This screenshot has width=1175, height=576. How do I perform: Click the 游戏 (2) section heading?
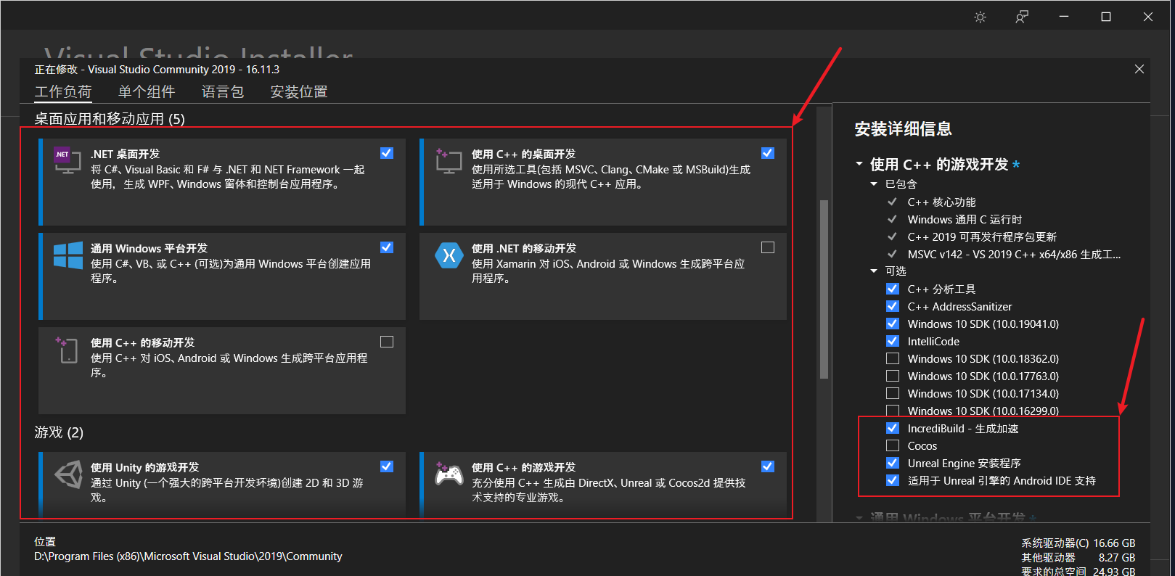59,432
